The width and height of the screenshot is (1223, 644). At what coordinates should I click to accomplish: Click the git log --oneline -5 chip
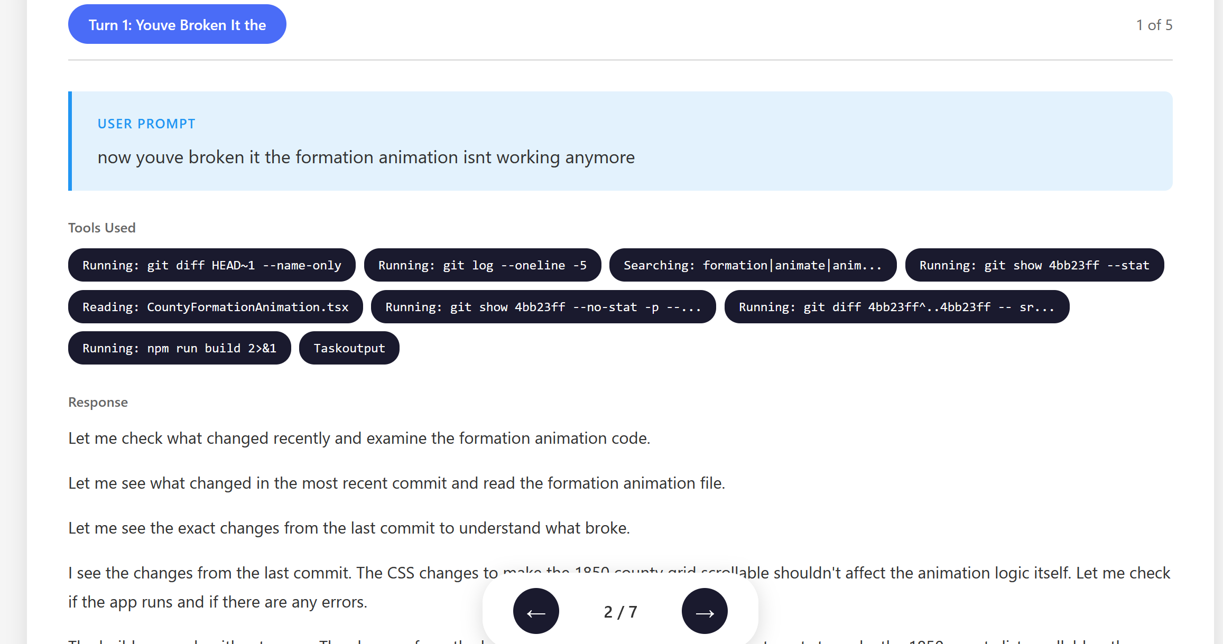click(482, 265)
